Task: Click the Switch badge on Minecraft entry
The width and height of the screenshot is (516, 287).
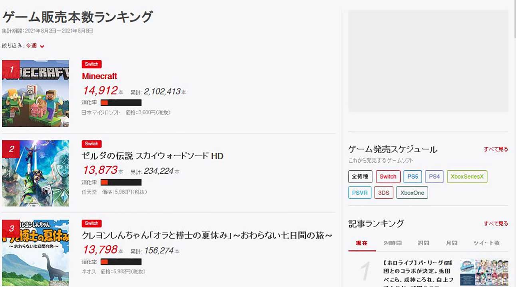Action: pyautogui.click(x=91, y=64)
